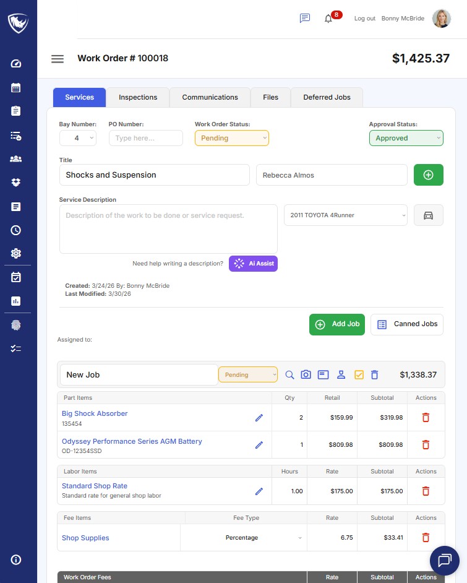This screenshot has height=583, width=467.
Task: Click the note card icon on New Job
Action: click(323, 374)
